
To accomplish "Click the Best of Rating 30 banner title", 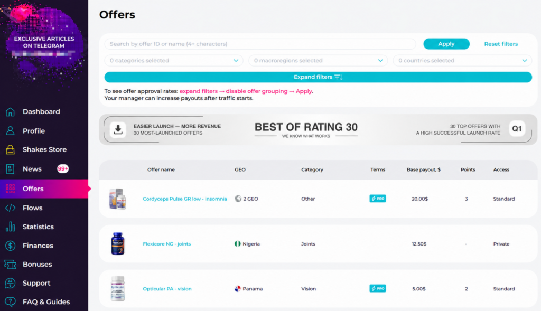I will coord(306,127).
